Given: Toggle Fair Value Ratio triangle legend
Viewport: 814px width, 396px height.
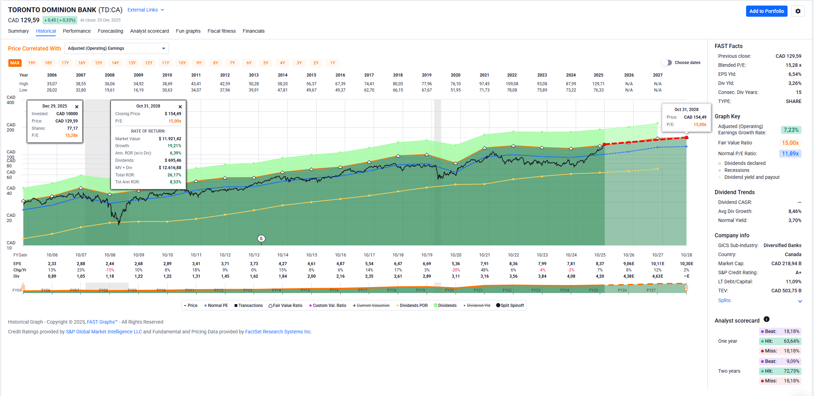Looking at the screenshot, I should (271, 306).
